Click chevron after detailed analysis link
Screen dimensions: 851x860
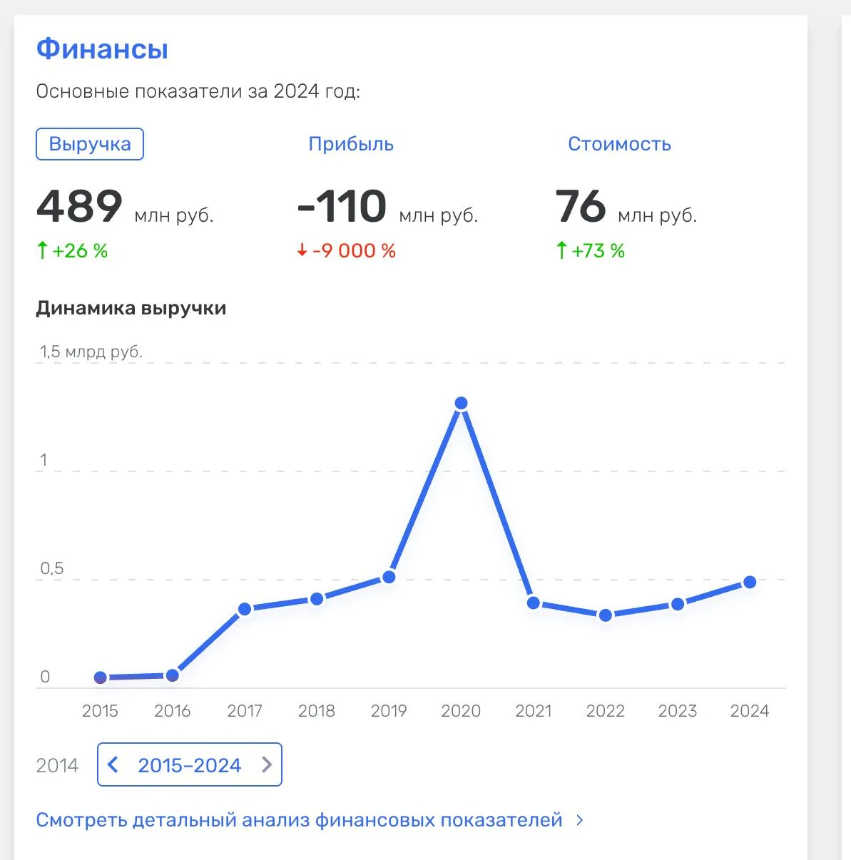580,820
